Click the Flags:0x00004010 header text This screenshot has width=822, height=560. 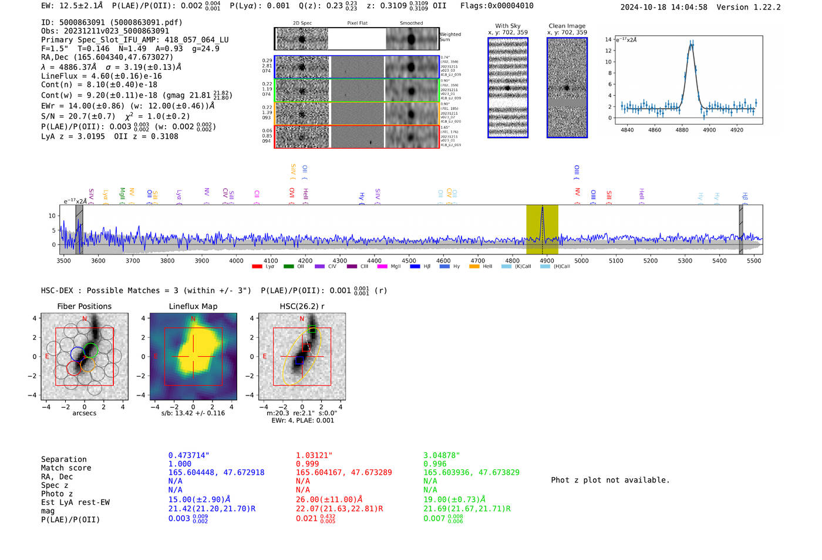tap(497, 6)
